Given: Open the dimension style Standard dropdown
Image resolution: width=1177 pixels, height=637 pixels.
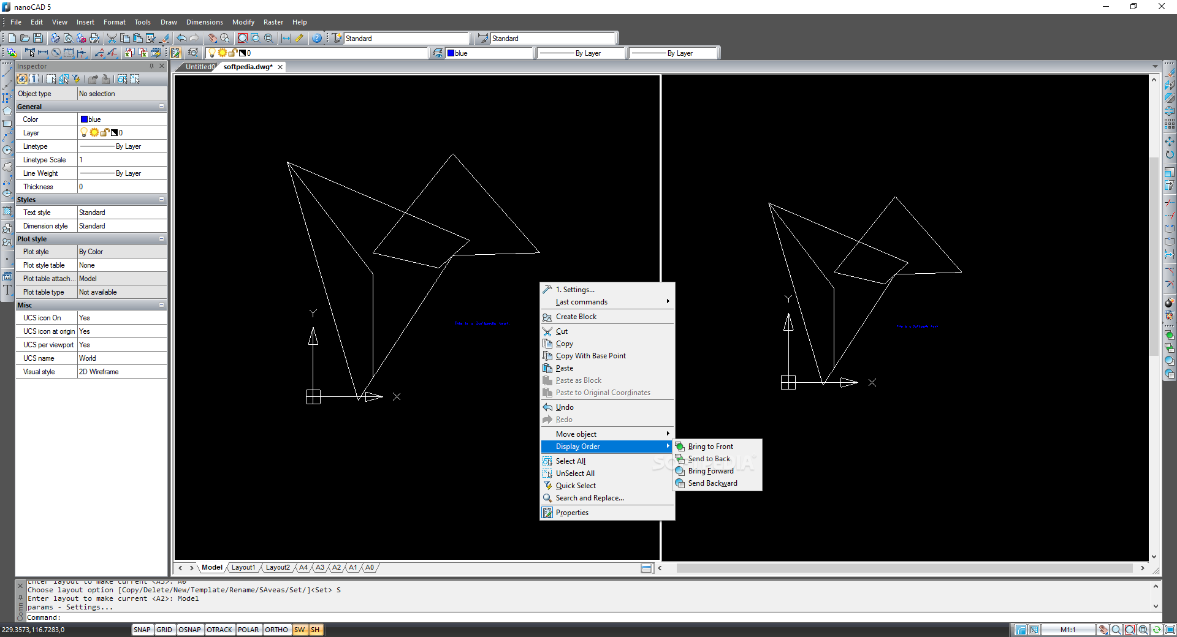Looking at the screenshot, I should click(553, 39).
